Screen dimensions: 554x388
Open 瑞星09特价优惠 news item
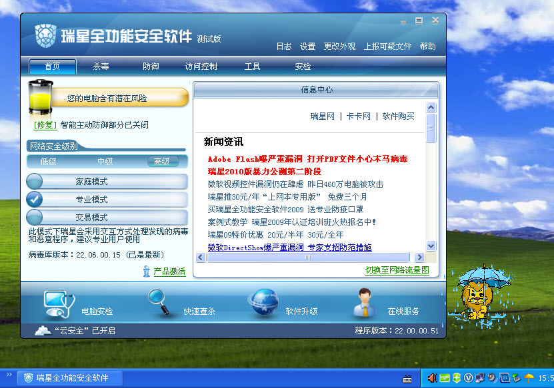tap(275, 235)
